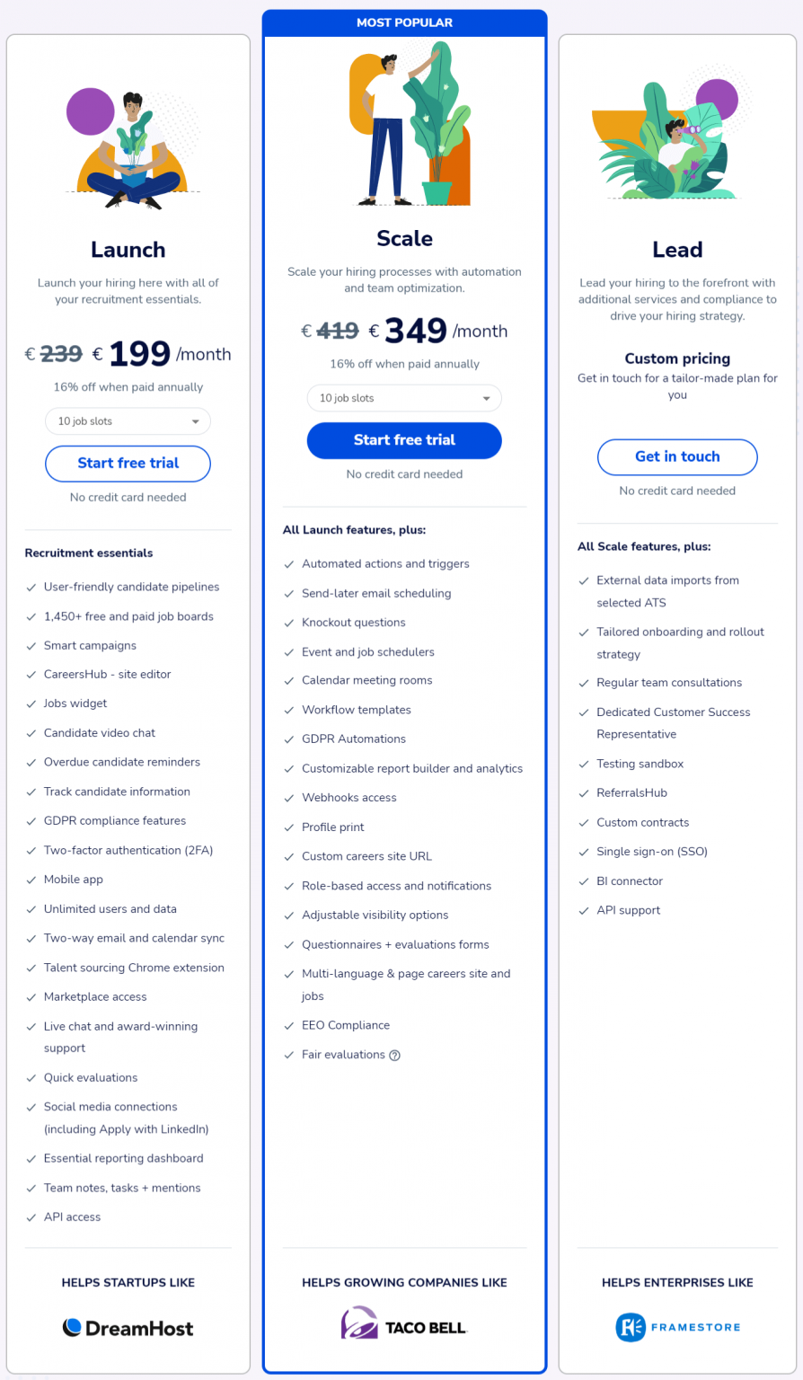
Task: Click the Taco Bell logo
Action: coord(404,1322)
